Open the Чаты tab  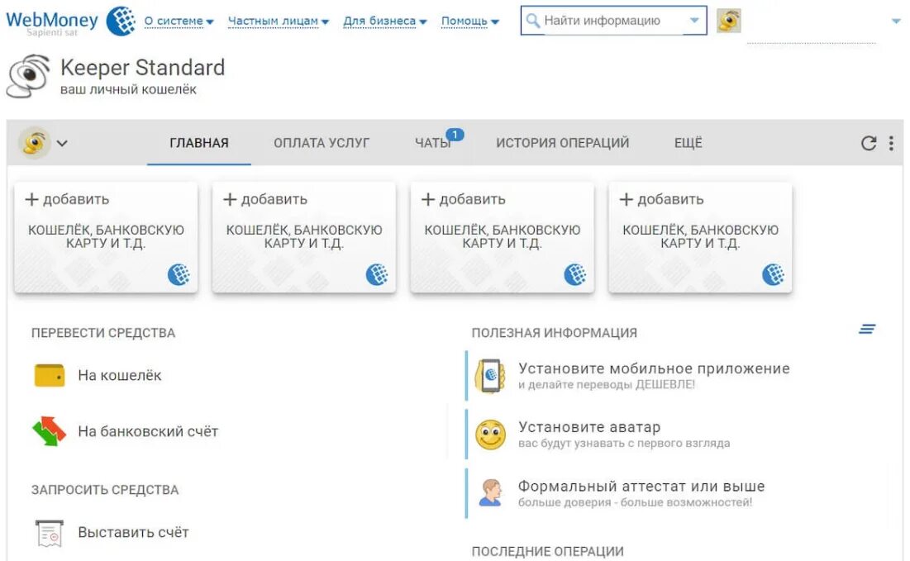coord(433,143)
